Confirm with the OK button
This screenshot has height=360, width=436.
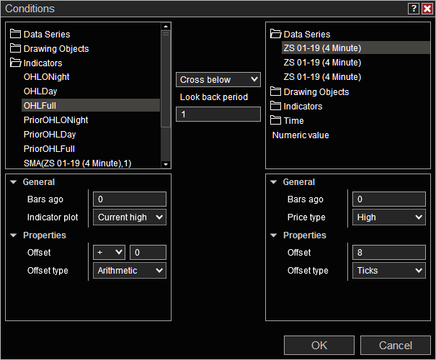(319, 346)
